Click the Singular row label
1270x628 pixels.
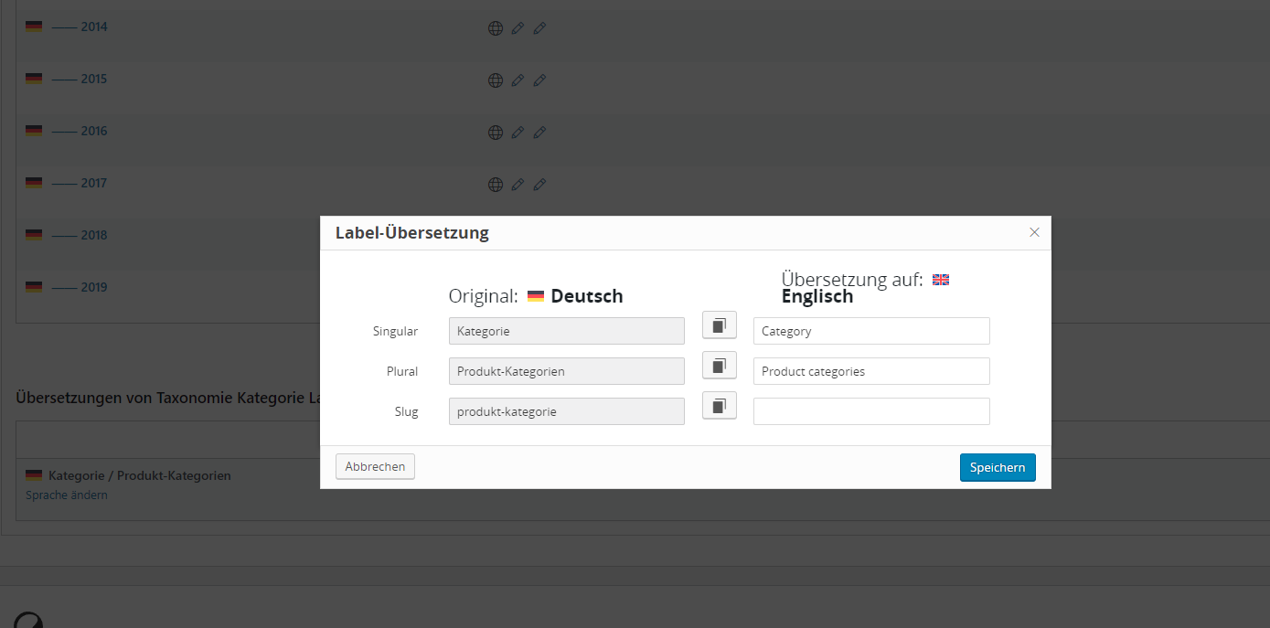click(395, 331)
